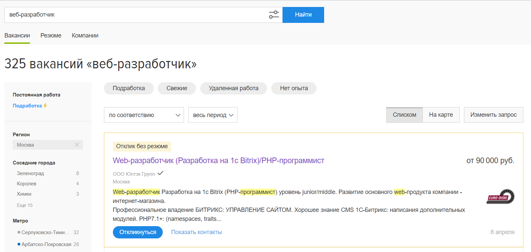531x252 pixels.
Task: Open ООО Юлтэк Групп company link
Action: 134,174
